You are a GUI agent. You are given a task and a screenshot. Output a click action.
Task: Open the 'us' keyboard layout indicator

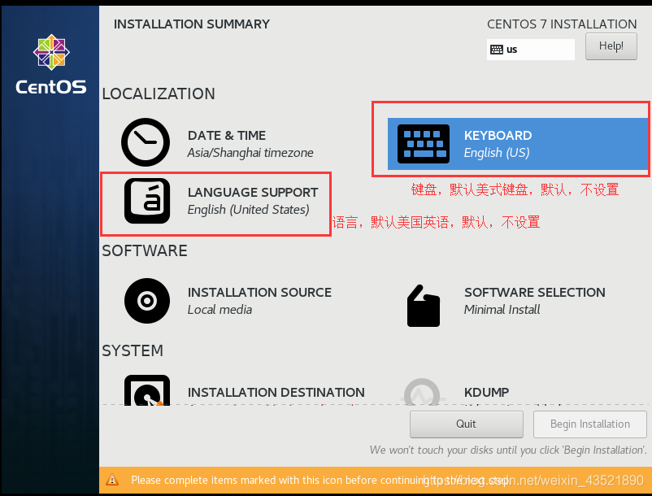531,50
